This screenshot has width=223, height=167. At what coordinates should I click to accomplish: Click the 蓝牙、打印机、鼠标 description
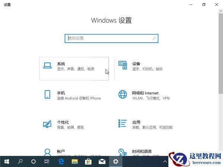148,69
